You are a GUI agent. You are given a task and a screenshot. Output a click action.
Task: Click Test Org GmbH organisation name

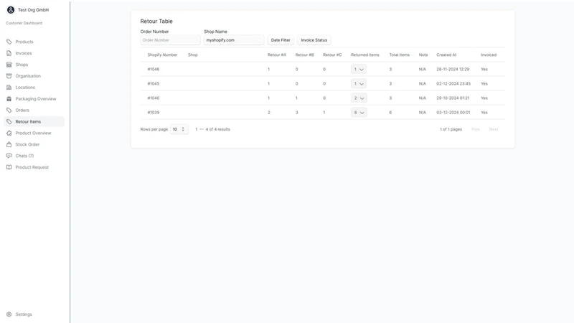pos(33,10)
